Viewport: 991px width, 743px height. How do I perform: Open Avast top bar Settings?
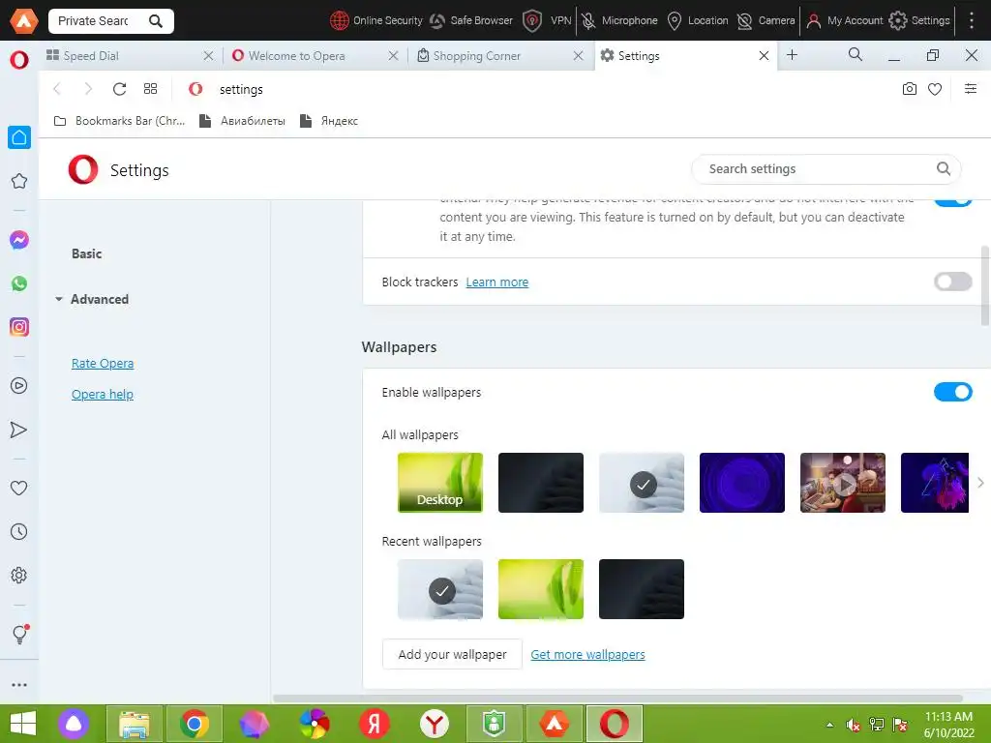919,21
